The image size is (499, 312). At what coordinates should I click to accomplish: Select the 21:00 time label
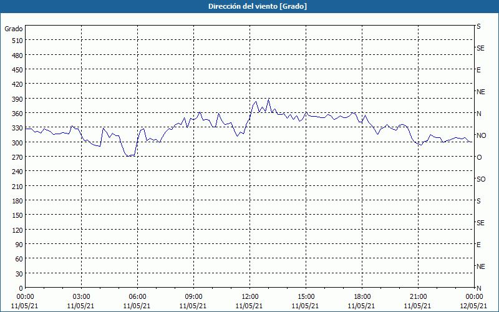(x=418, y=297)
